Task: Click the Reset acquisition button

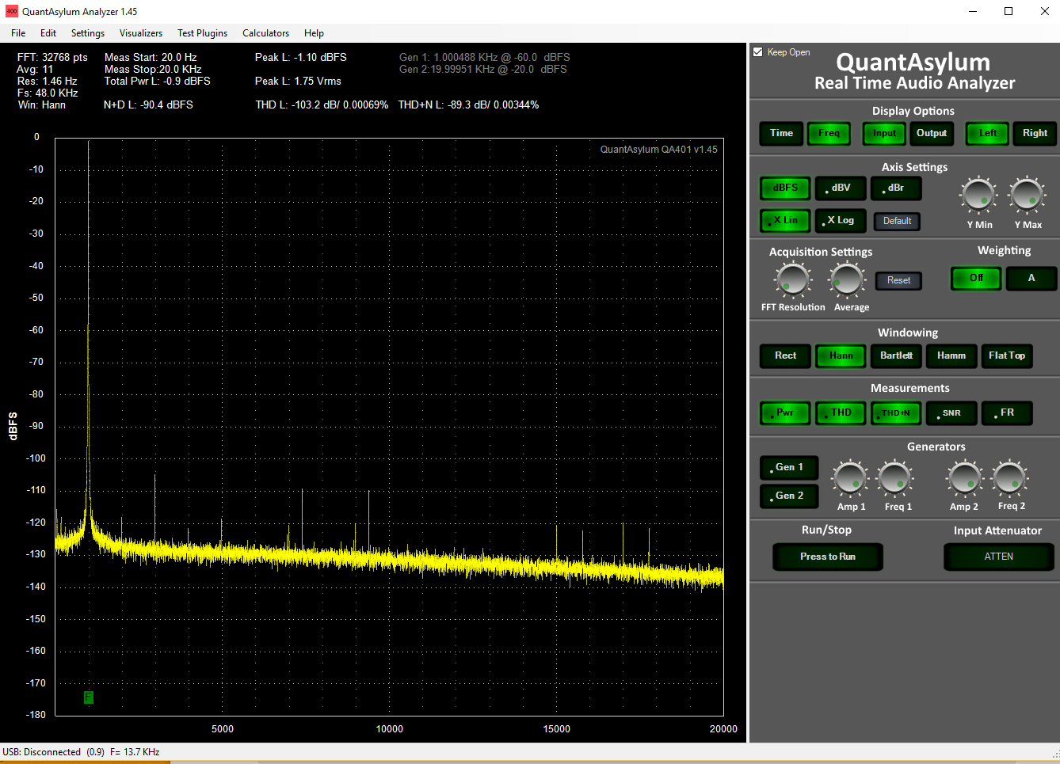Action: coord(898,280)
